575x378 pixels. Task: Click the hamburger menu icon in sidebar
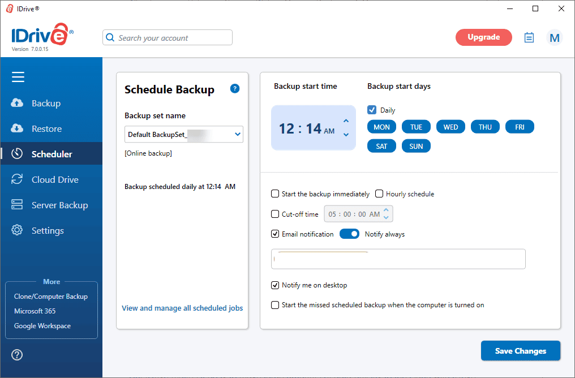18,77
